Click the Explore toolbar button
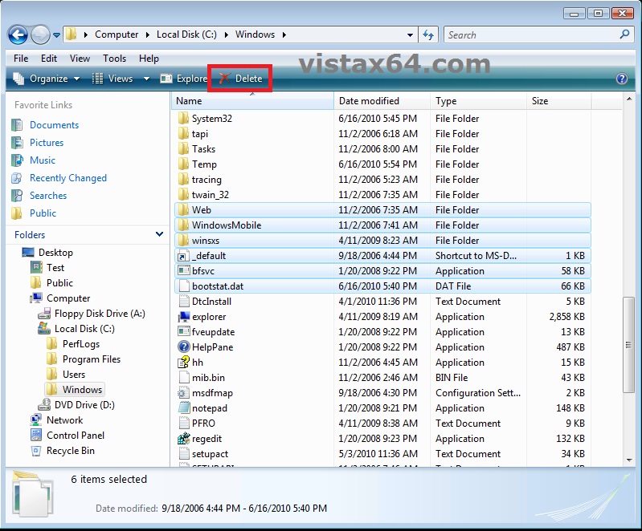 [183, 79]
